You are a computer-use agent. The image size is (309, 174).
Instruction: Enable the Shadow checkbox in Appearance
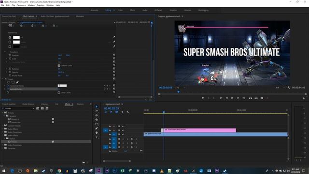pos(10,47)
